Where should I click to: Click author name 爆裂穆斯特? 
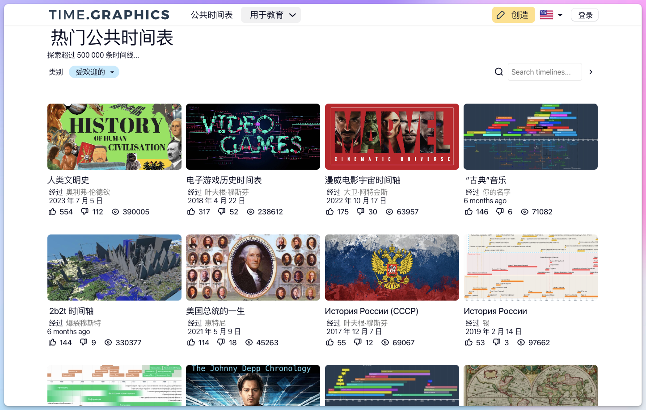pos(84,323)
